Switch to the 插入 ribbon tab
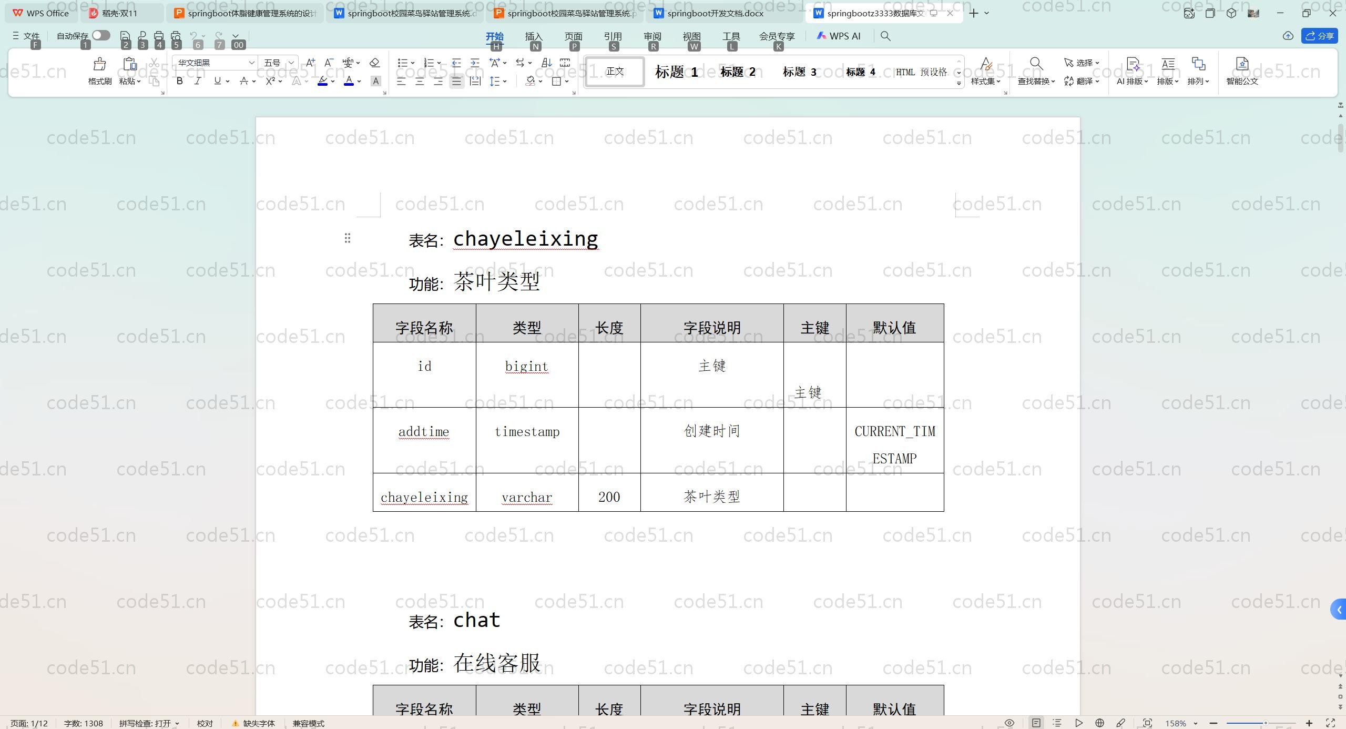The width and height of the screenshot is (1346, 729). click(533, 36)
